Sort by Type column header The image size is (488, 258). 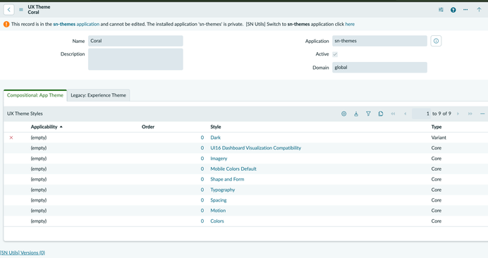(437, 127)
